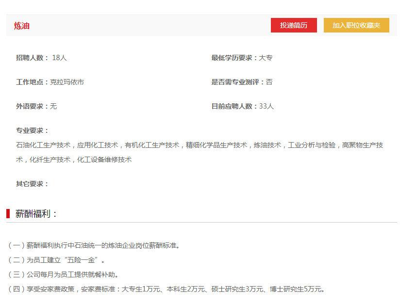Click the 是否需专业测评 label
400x305 pixels.
click(238, 82)
